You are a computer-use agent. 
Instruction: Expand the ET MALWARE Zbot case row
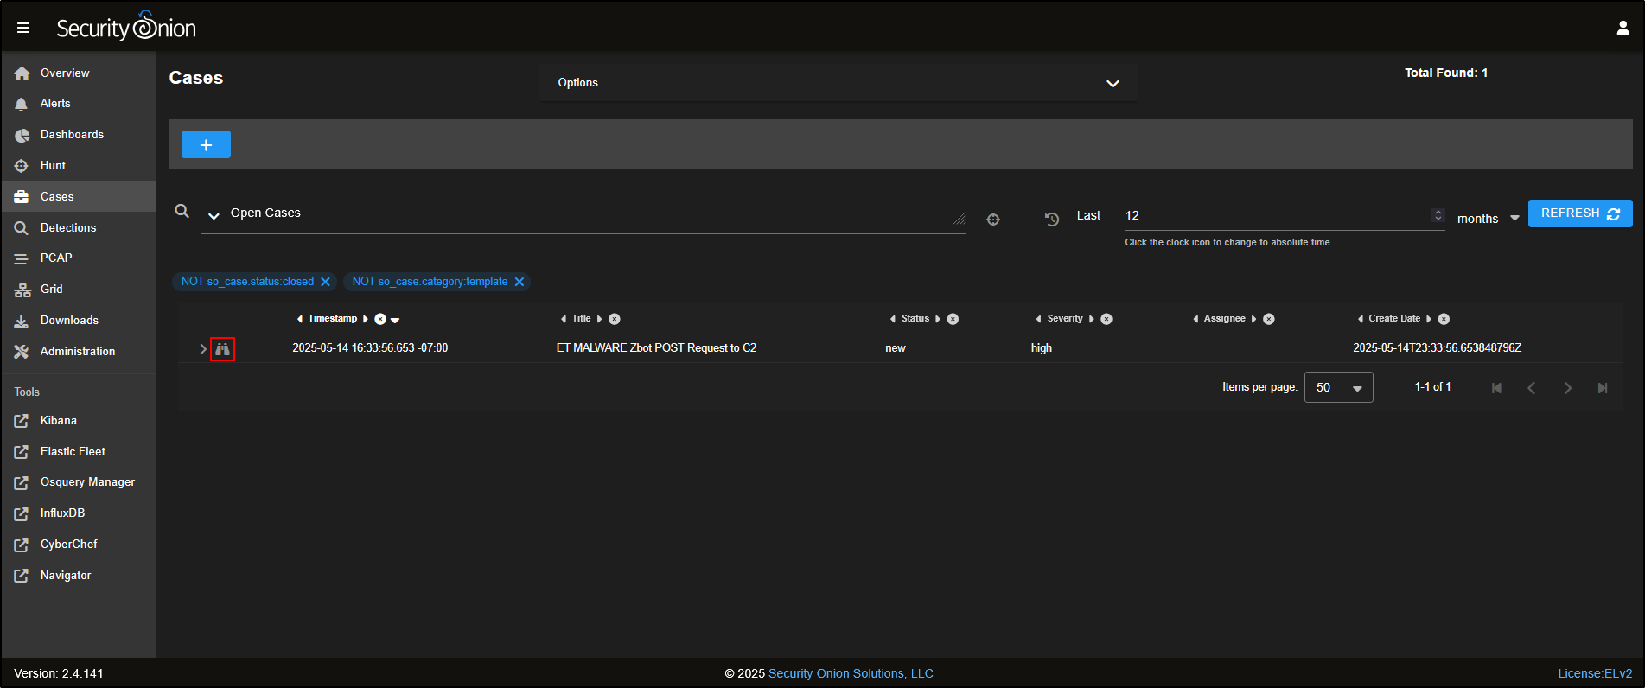pyautogui.click(x=203, y=349)
